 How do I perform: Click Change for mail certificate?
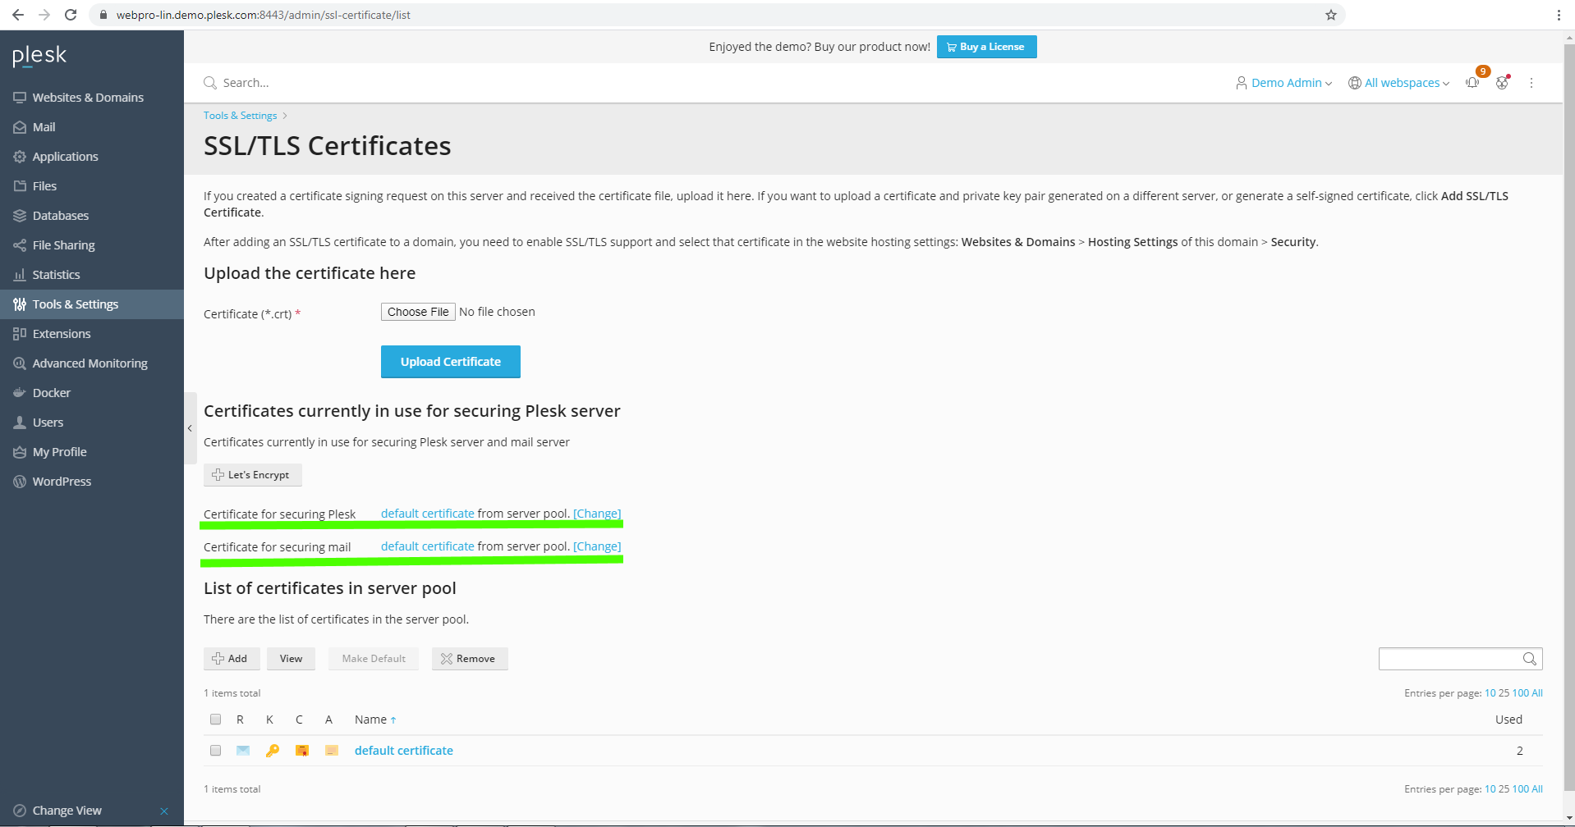point(597,546)
